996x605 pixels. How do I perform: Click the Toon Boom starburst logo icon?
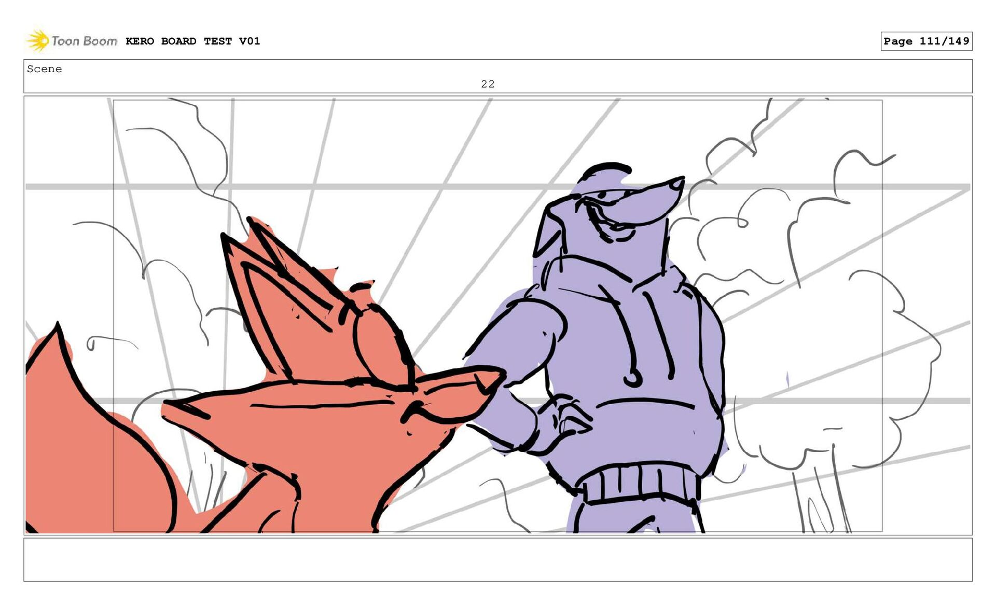(x=37, y=40)
